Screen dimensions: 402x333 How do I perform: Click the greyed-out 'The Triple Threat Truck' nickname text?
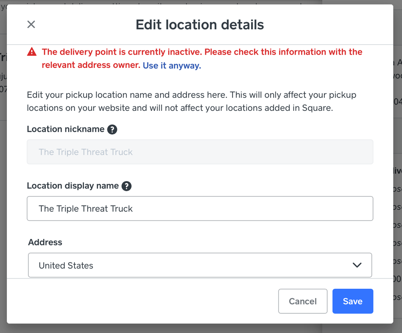(86, 152)
